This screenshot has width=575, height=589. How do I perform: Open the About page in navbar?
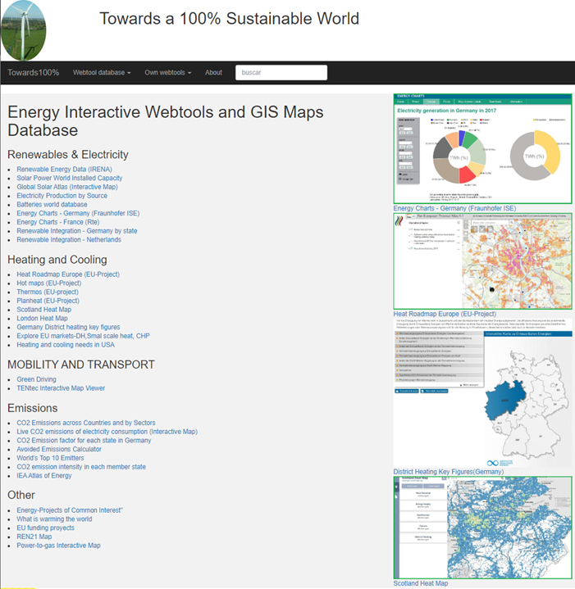(x=213, y=72)
